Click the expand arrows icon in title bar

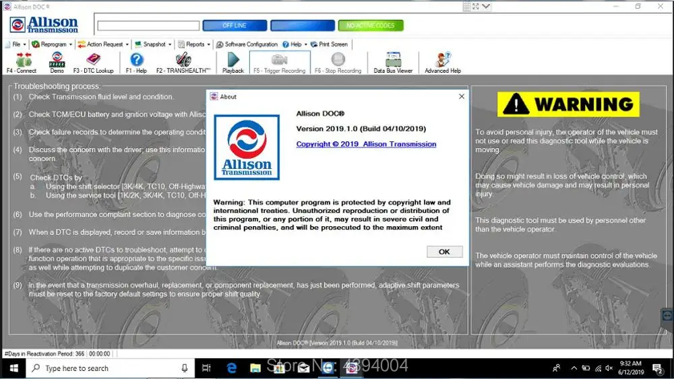[476, 7]
